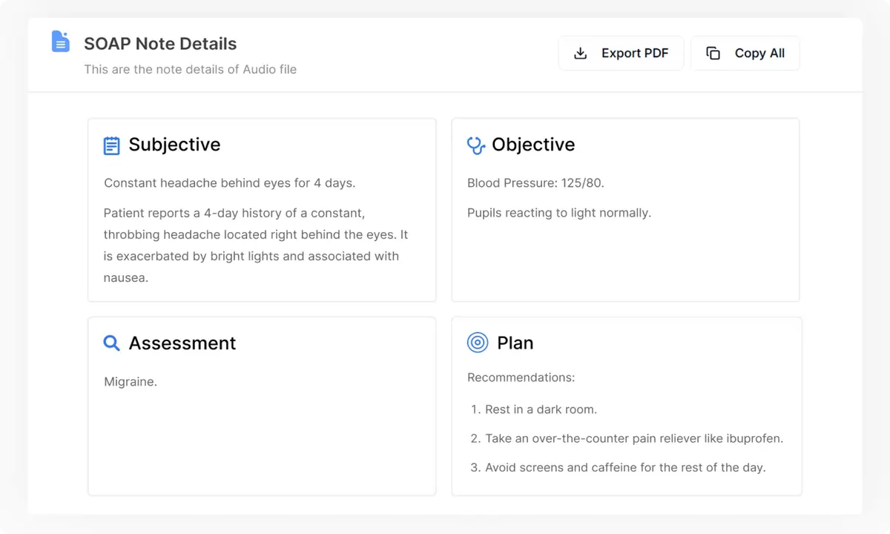Click the Subjective section heading
Image resolution: width=890 pixels, height=534 pixels.
(x=174, y=145)
